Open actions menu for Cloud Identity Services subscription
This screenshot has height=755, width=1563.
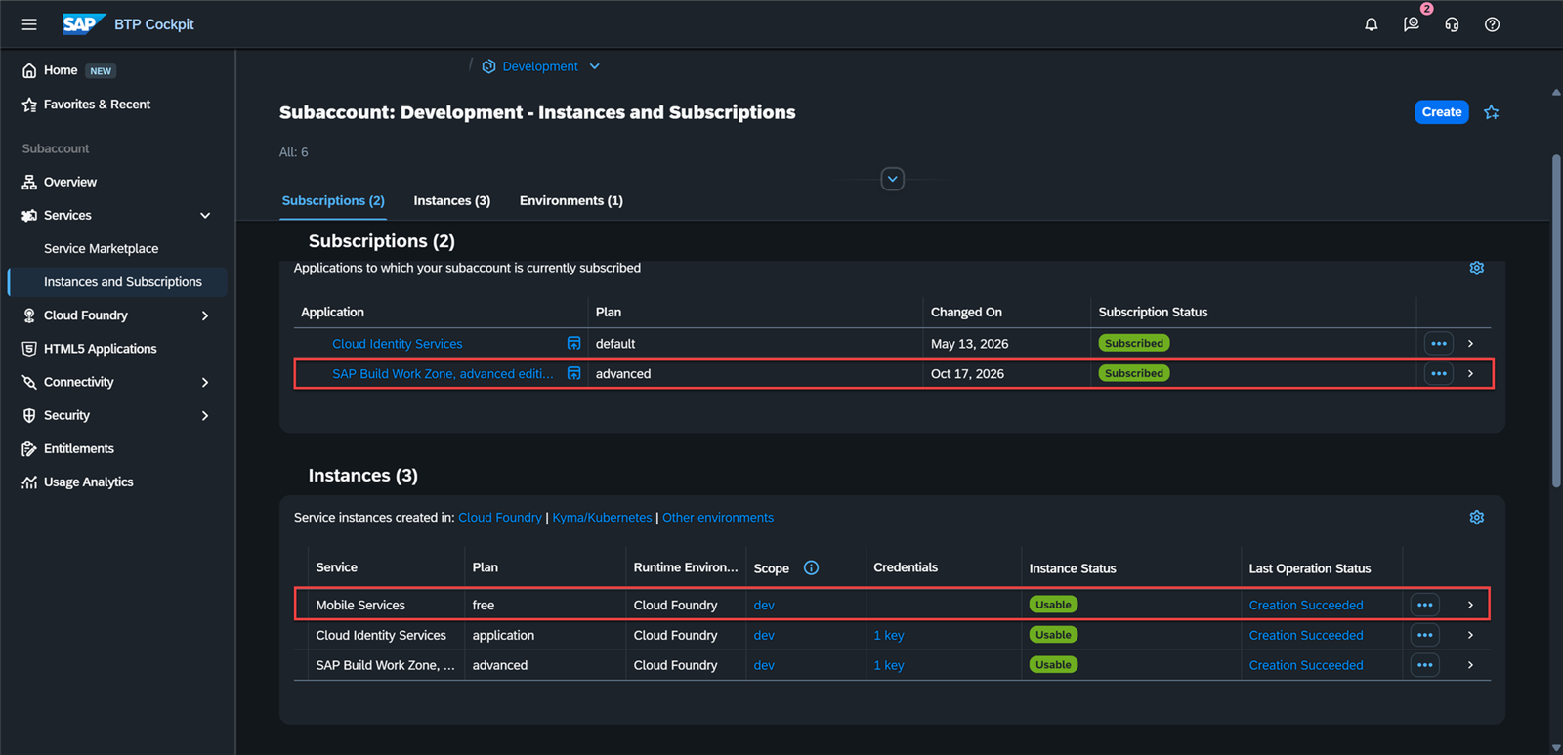(x=1439, y=343)
